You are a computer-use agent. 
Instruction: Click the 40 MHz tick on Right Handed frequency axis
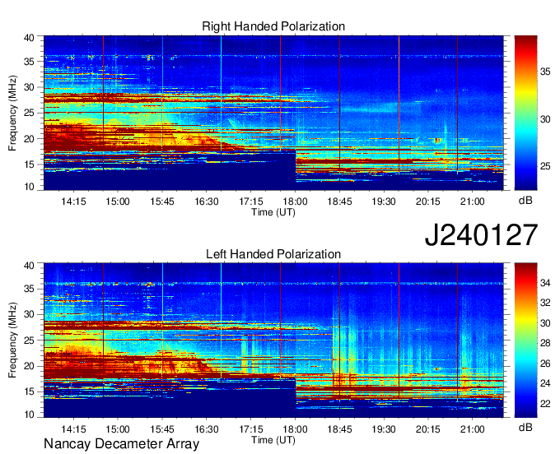29,38
